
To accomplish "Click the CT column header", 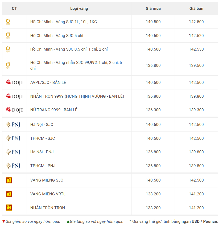I will click(14, 9).
